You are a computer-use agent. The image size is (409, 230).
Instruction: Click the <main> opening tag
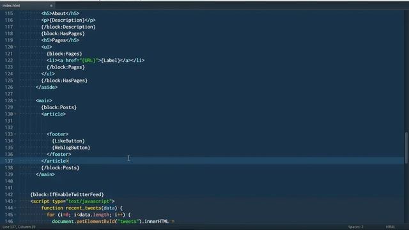coord(44,101)
